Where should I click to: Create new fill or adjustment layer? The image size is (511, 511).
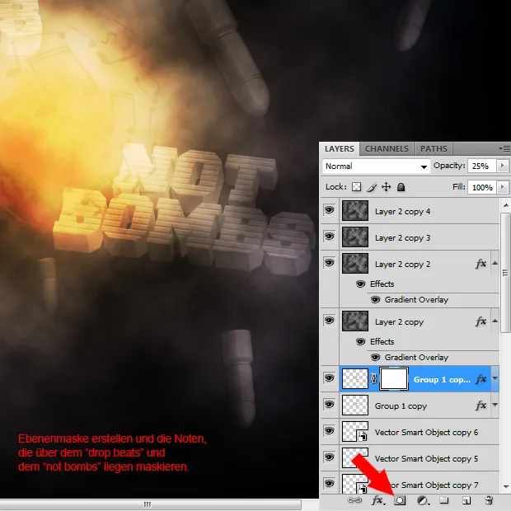click(x=422, y=500)
